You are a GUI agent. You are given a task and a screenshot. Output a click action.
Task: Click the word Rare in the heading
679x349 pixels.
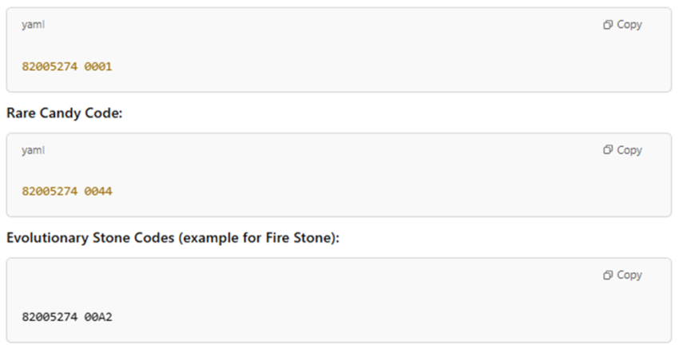pyautogui.click(x=22, y=113)
